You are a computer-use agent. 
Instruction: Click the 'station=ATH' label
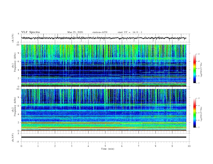(100, 32)
